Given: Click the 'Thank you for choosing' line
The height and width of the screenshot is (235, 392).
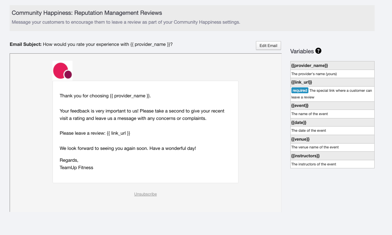Looking at the screenshot, I should click(105, 96).
